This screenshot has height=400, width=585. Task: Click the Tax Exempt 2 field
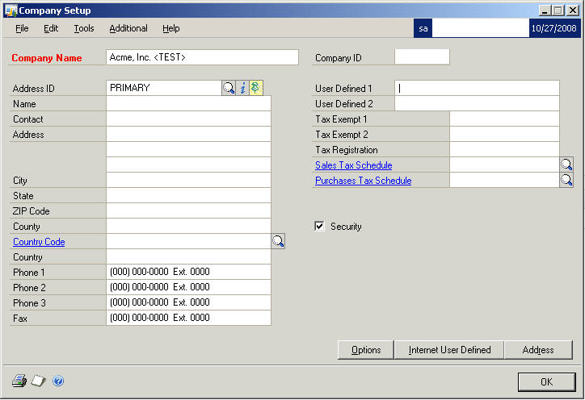point(504,134)
